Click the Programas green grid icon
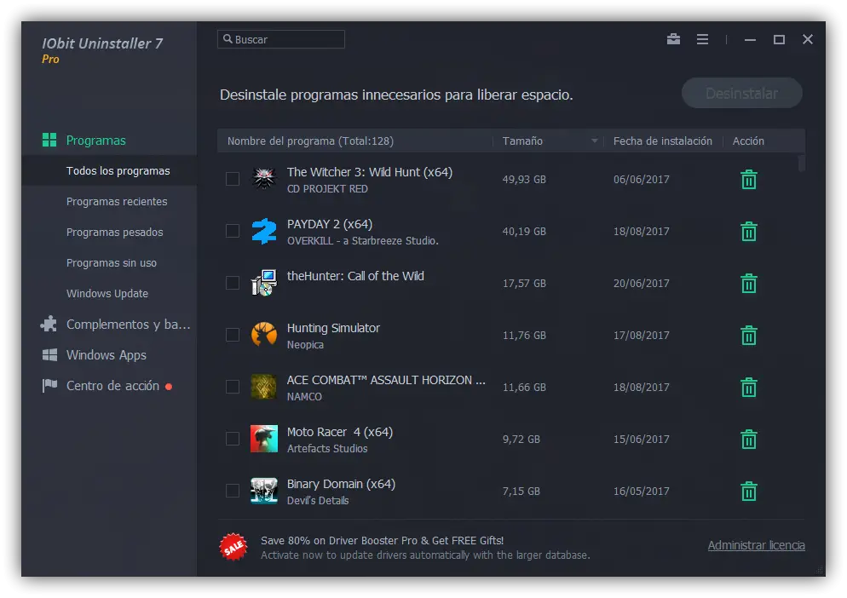Viewport: 847px width, 598px height. pos(49,140)
